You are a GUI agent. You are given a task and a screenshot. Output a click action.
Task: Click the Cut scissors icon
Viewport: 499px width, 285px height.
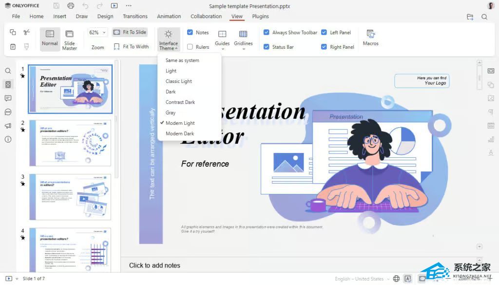pos(26,32)
